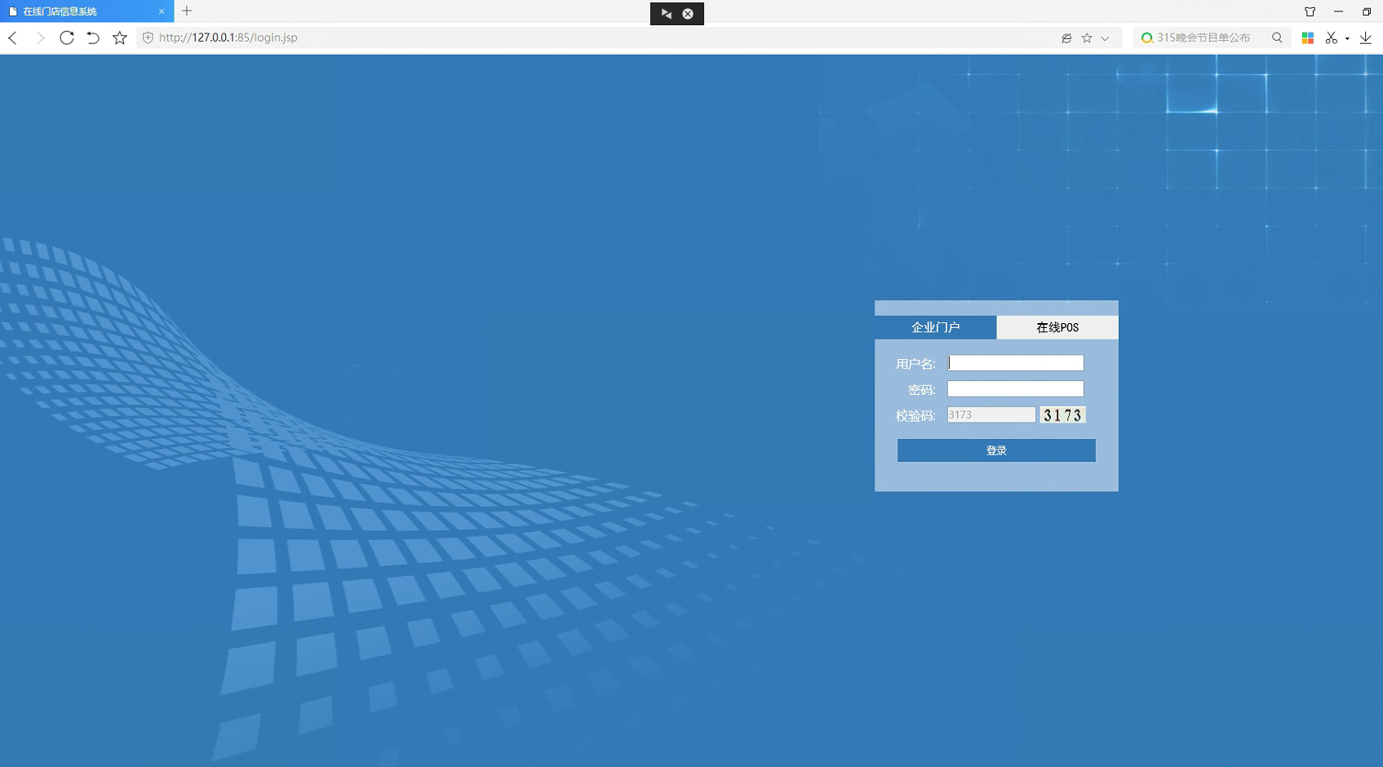This screenshot has height=767, width=1383.
Task: Click the 3173 captcha image to refresh
Action: point(1062,415)
